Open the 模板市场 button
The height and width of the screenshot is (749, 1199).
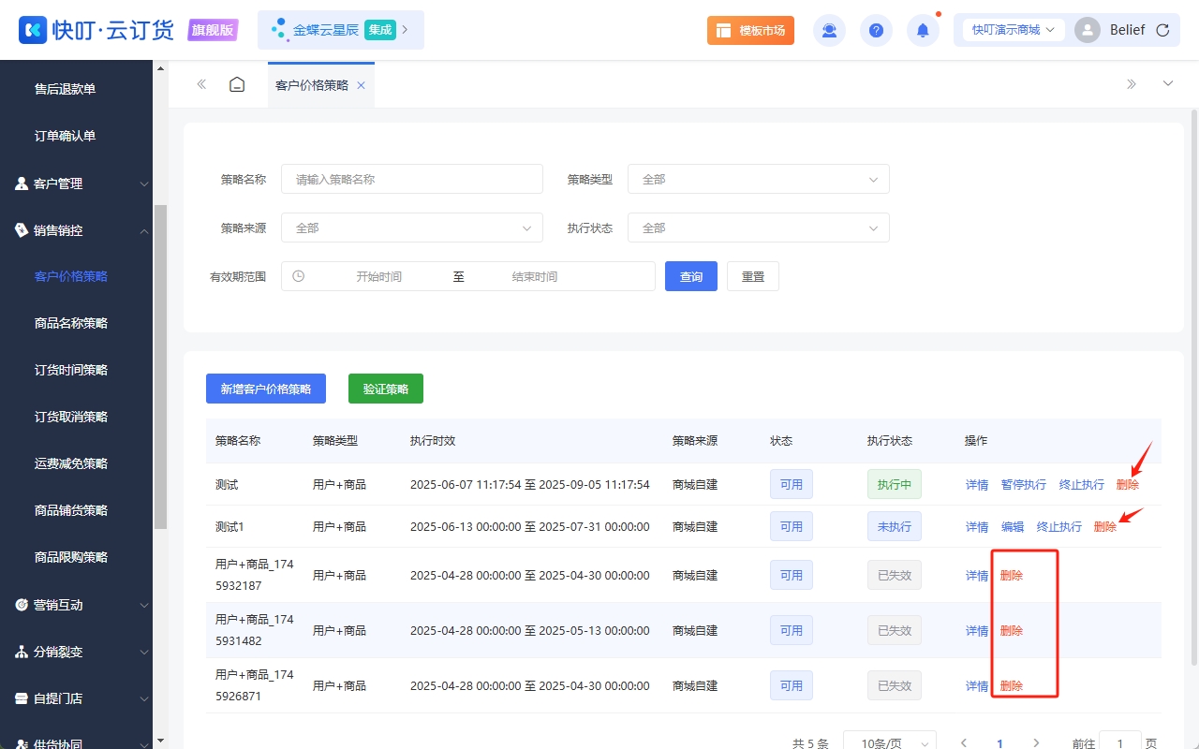pyautogui.click(x=750, y=30)
